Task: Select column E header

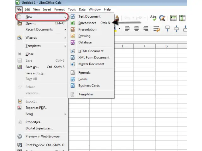Action: point(122,46)
